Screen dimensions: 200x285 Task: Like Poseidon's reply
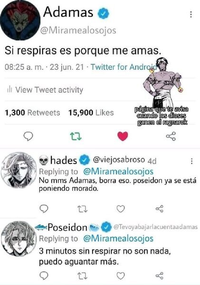tap(121, 276)
